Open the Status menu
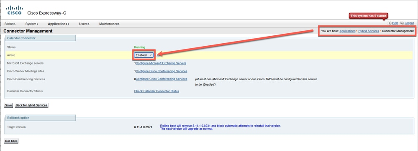 coord(10,24)
